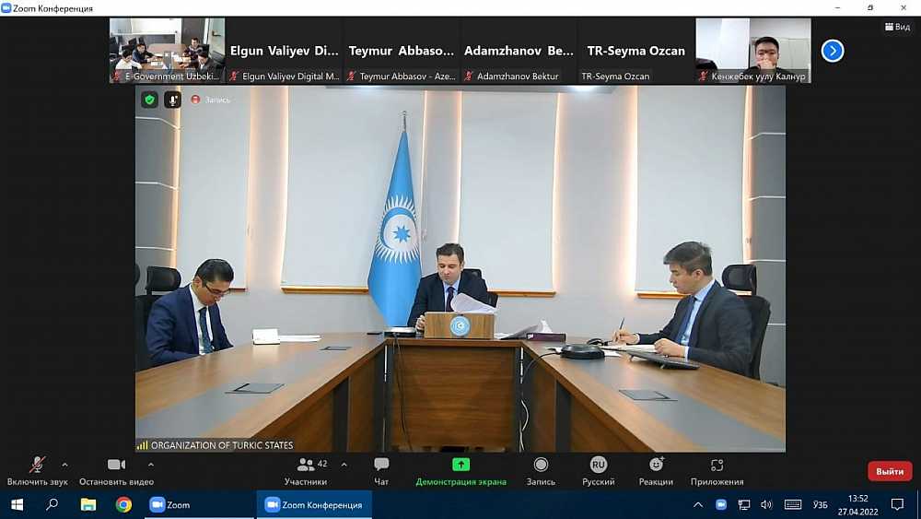
Task: Open the Реакции reactions menu
Action: (656, 470)
